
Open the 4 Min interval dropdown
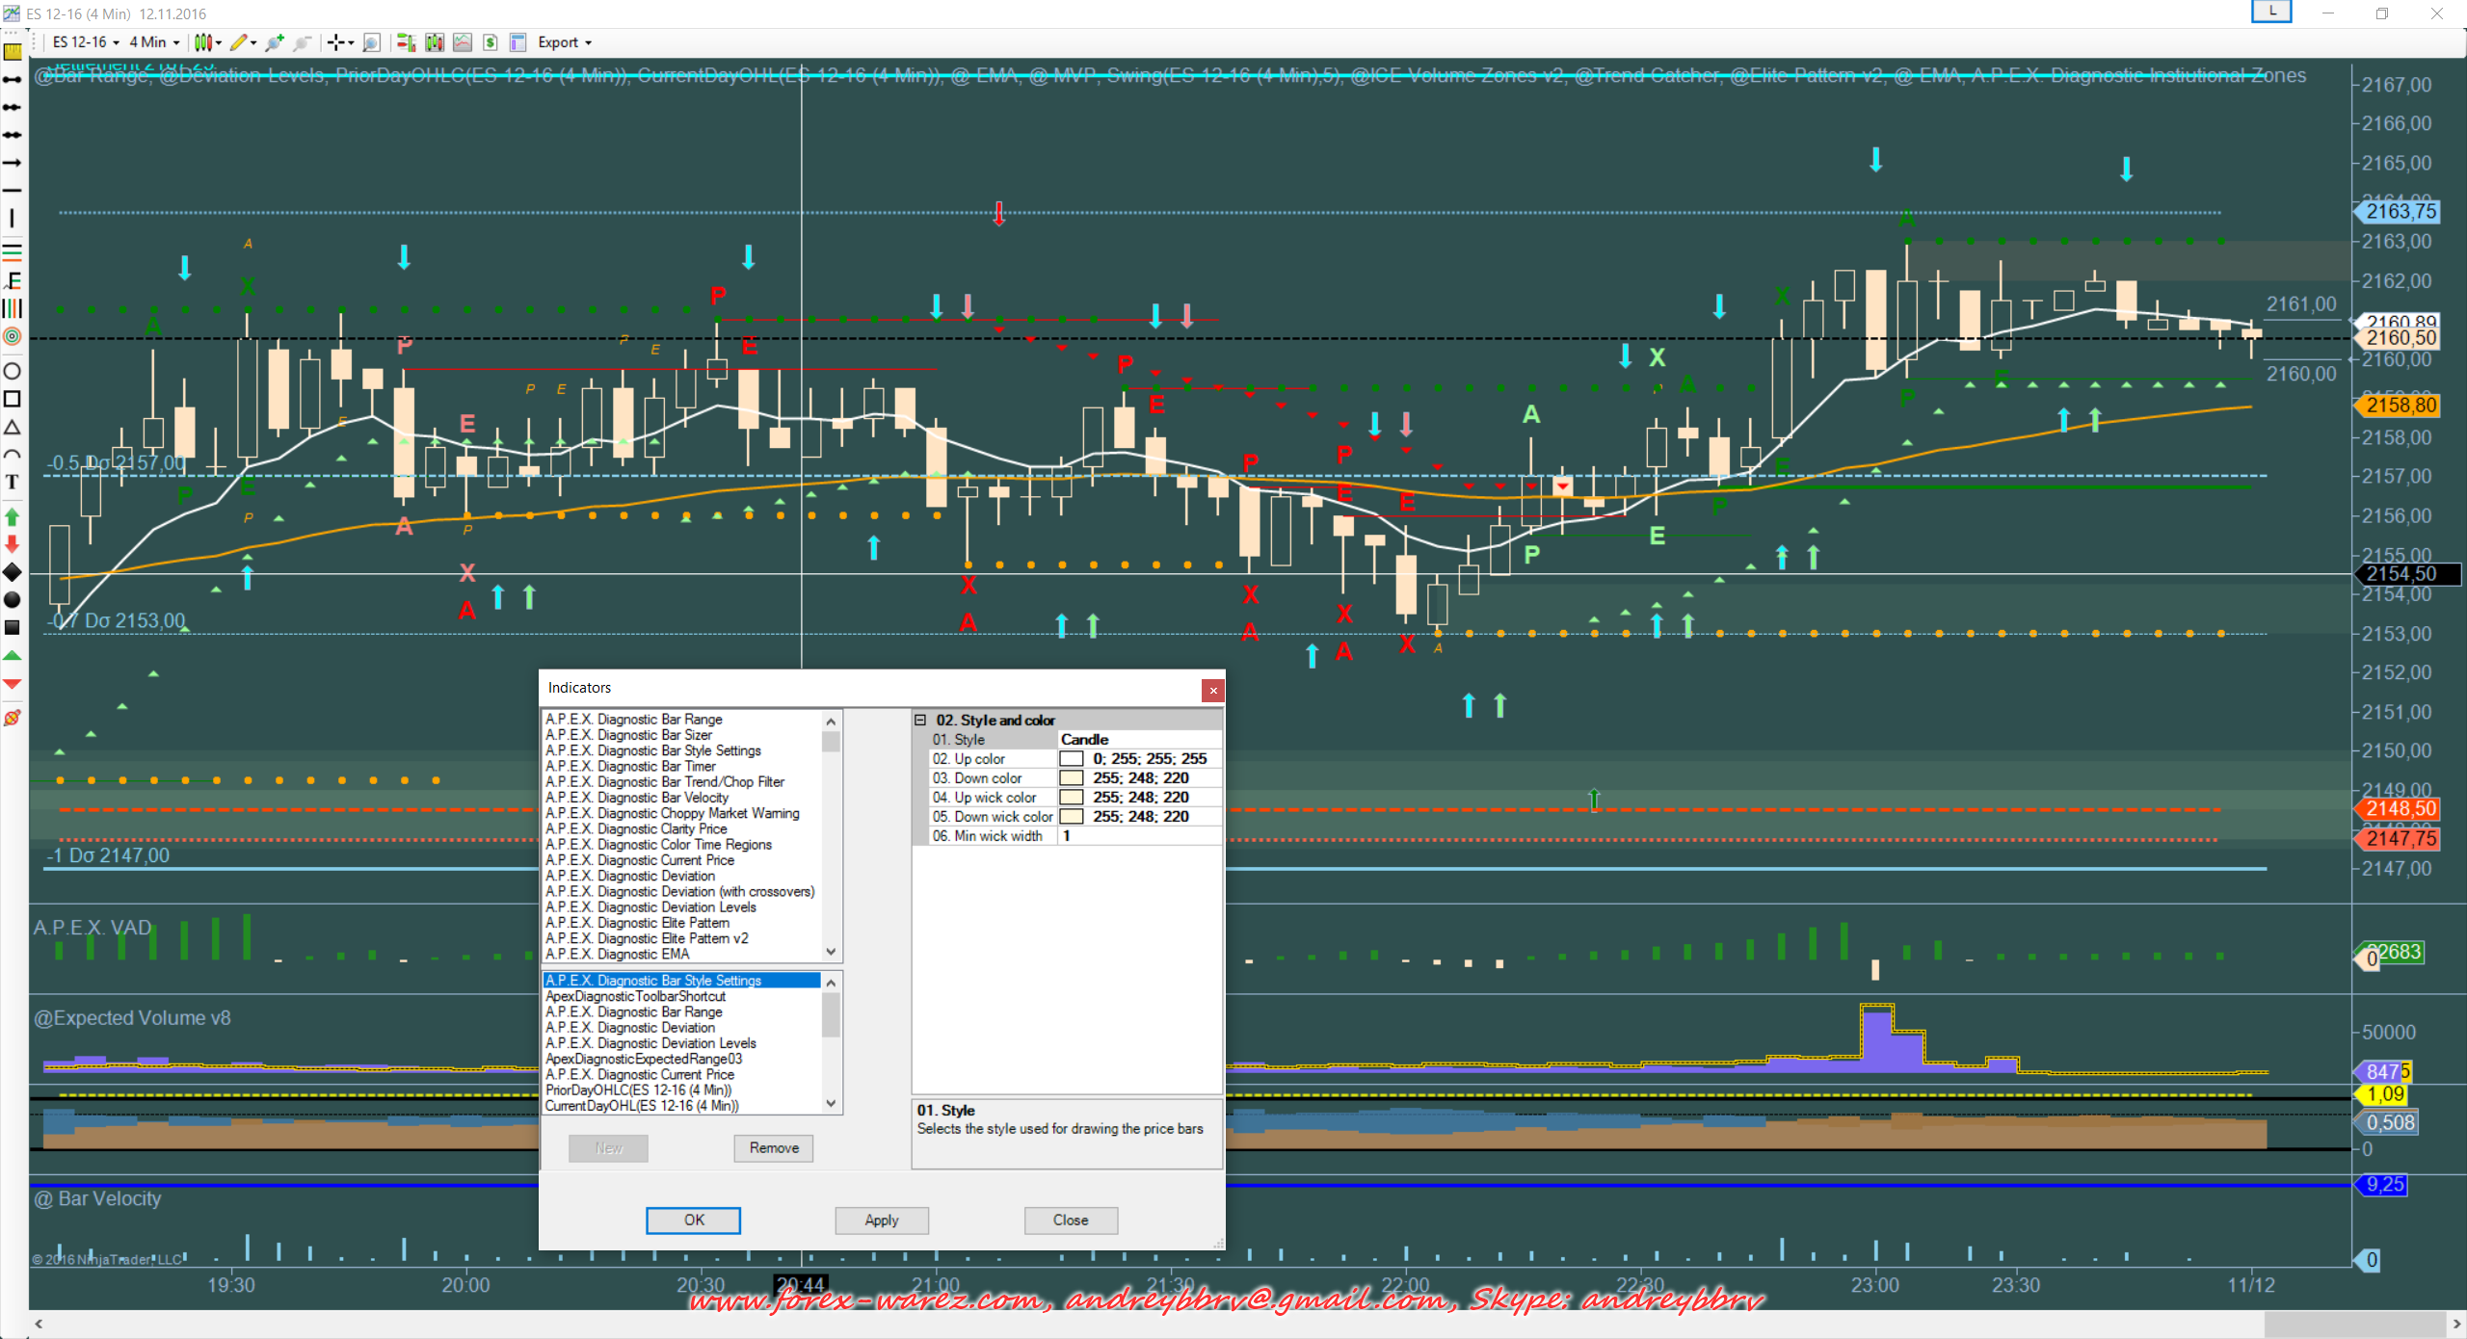pyautogui.click(x=154, y=42)
